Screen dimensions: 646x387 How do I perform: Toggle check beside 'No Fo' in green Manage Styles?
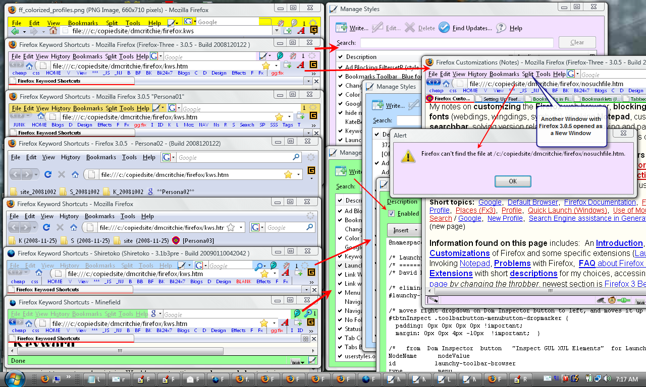[x=341, y=319]
